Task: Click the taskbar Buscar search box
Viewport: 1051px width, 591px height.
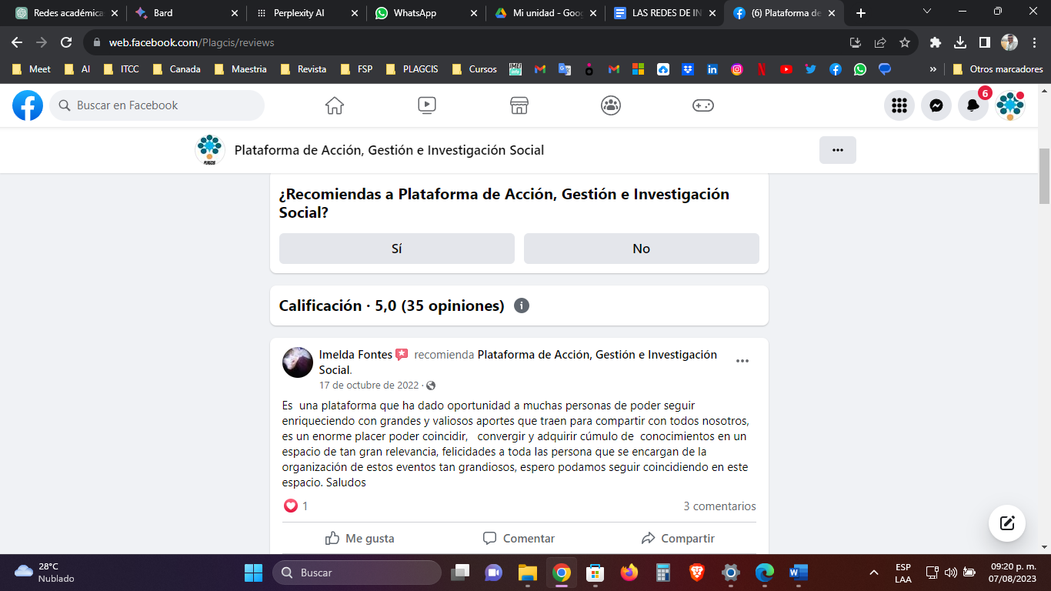Action: pos(357,573)
